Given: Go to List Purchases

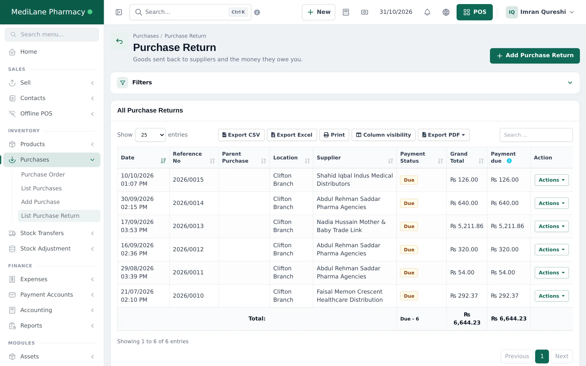Looking at the screenshot, I should tap(41, 188).
